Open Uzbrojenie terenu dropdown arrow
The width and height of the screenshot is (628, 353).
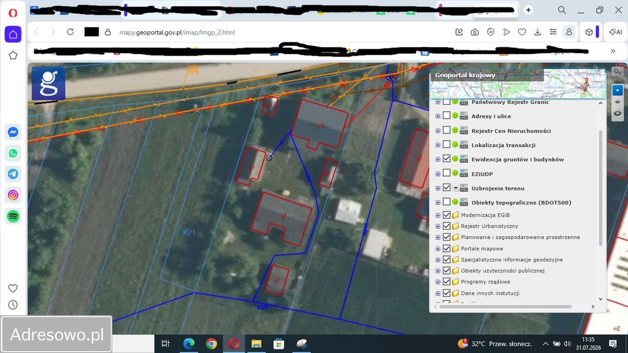455,188
